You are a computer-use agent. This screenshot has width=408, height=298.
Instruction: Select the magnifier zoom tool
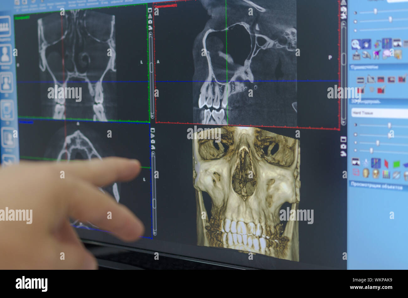(x=356, y=44)
